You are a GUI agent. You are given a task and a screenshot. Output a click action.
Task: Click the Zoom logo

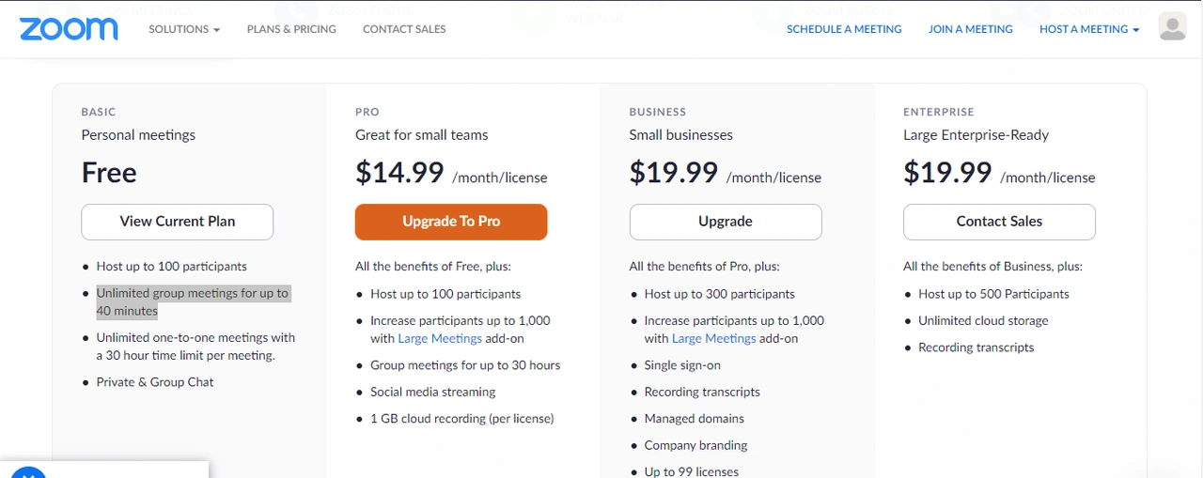pos(69,29)
